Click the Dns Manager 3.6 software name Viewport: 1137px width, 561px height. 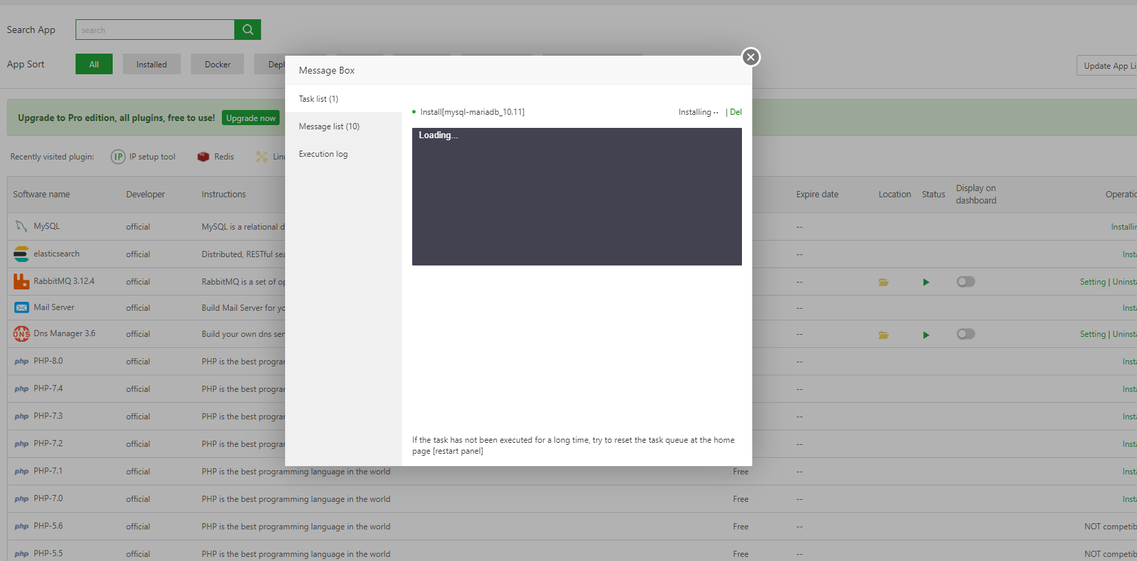(65, 333)
